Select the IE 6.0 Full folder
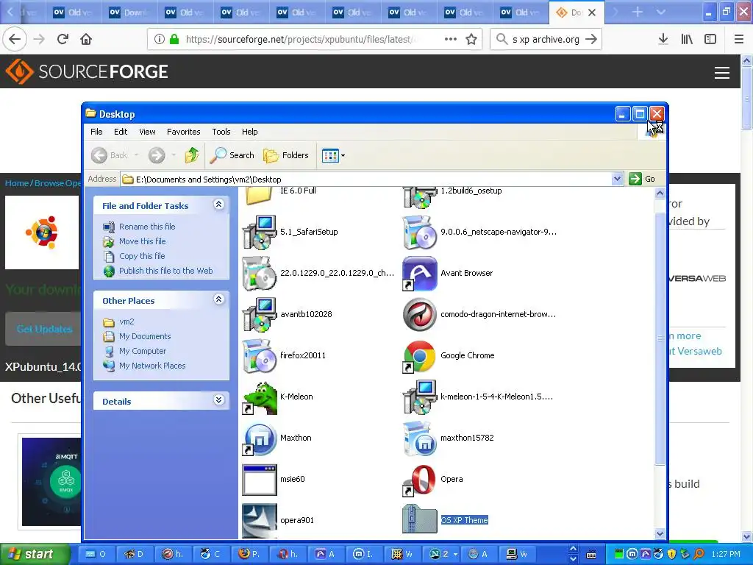This screenshot has width=753, height=565. [x=260, y=196]
